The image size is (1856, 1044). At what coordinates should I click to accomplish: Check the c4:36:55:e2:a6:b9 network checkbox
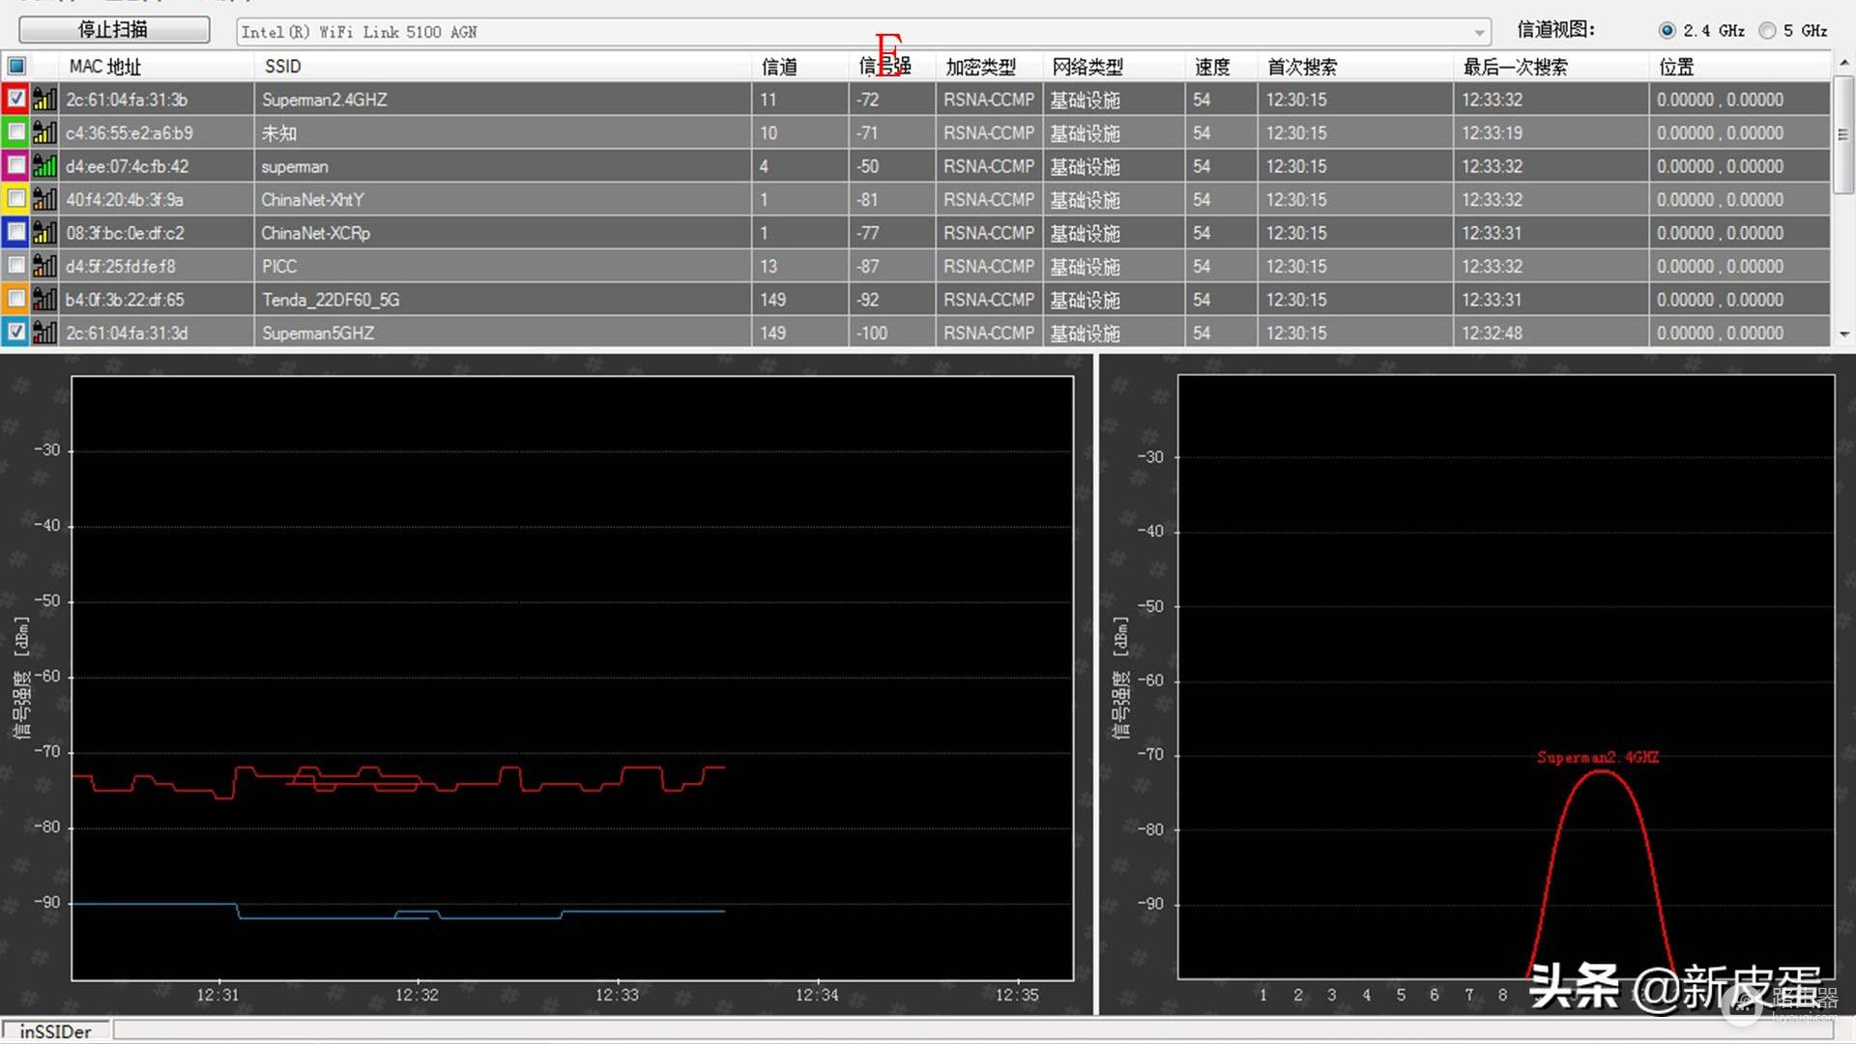(x=16, y=132)
